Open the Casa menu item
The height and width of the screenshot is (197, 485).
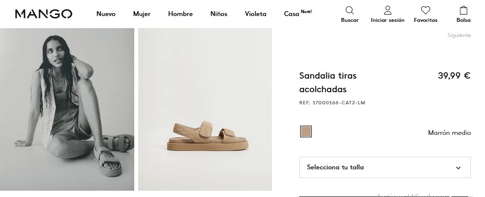click(x=291, y=14)
